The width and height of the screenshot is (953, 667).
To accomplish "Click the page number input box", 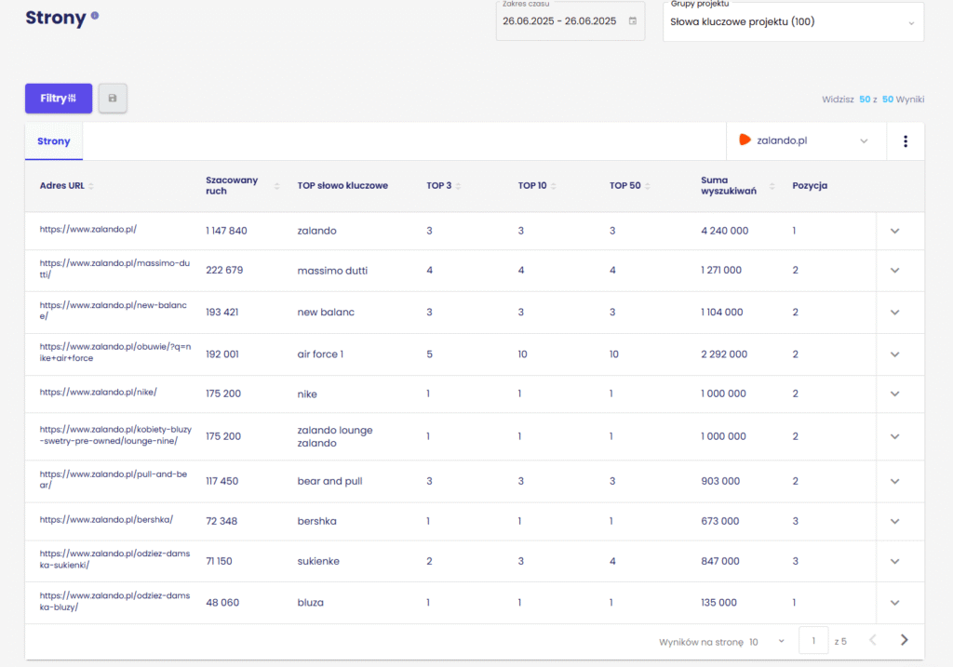I will 813,640.
